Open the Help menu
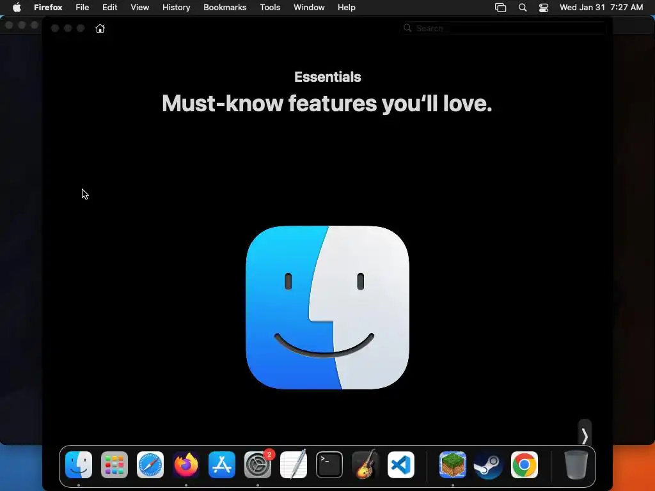 tap(346, 7)
